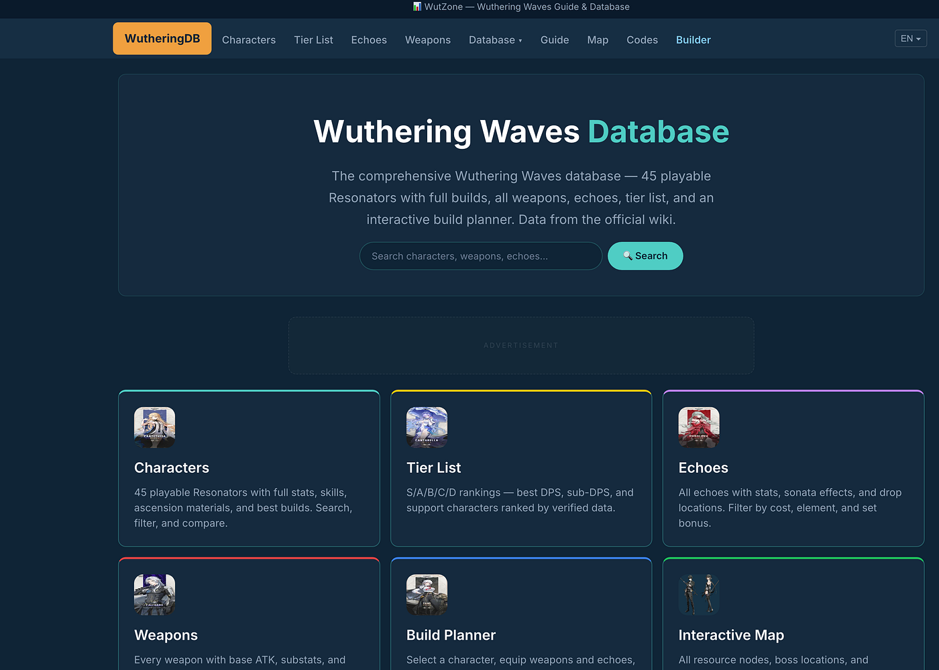Click the Interactive Map card icon
Screen dimensions: 939x670
coord(699,595)
